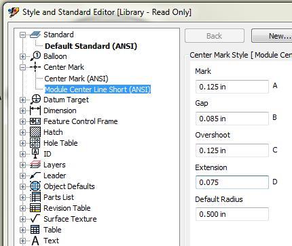Click the New... button
292x246 pixels.
[x=272, y=36]
